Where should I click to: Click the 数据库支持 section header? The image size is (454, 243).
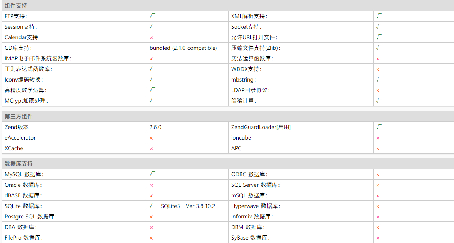click(x=19, y=164)
